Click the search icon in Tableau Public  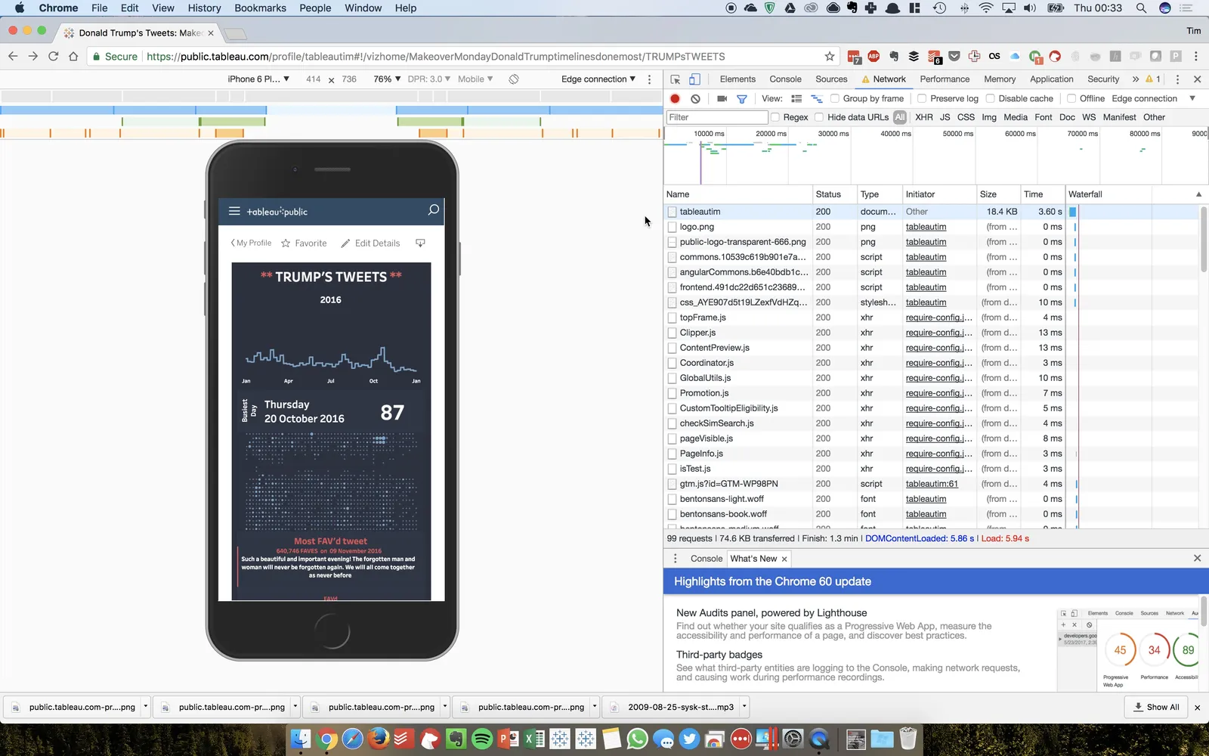coord(433,210)
